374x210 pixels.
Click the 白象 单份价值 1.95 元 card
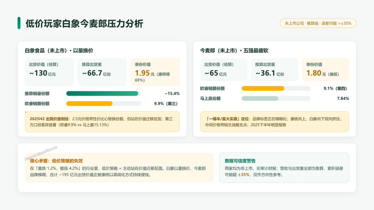155,72
